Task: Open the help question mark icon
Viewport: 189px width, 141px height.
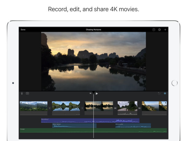Action: [x=154, y=30]
